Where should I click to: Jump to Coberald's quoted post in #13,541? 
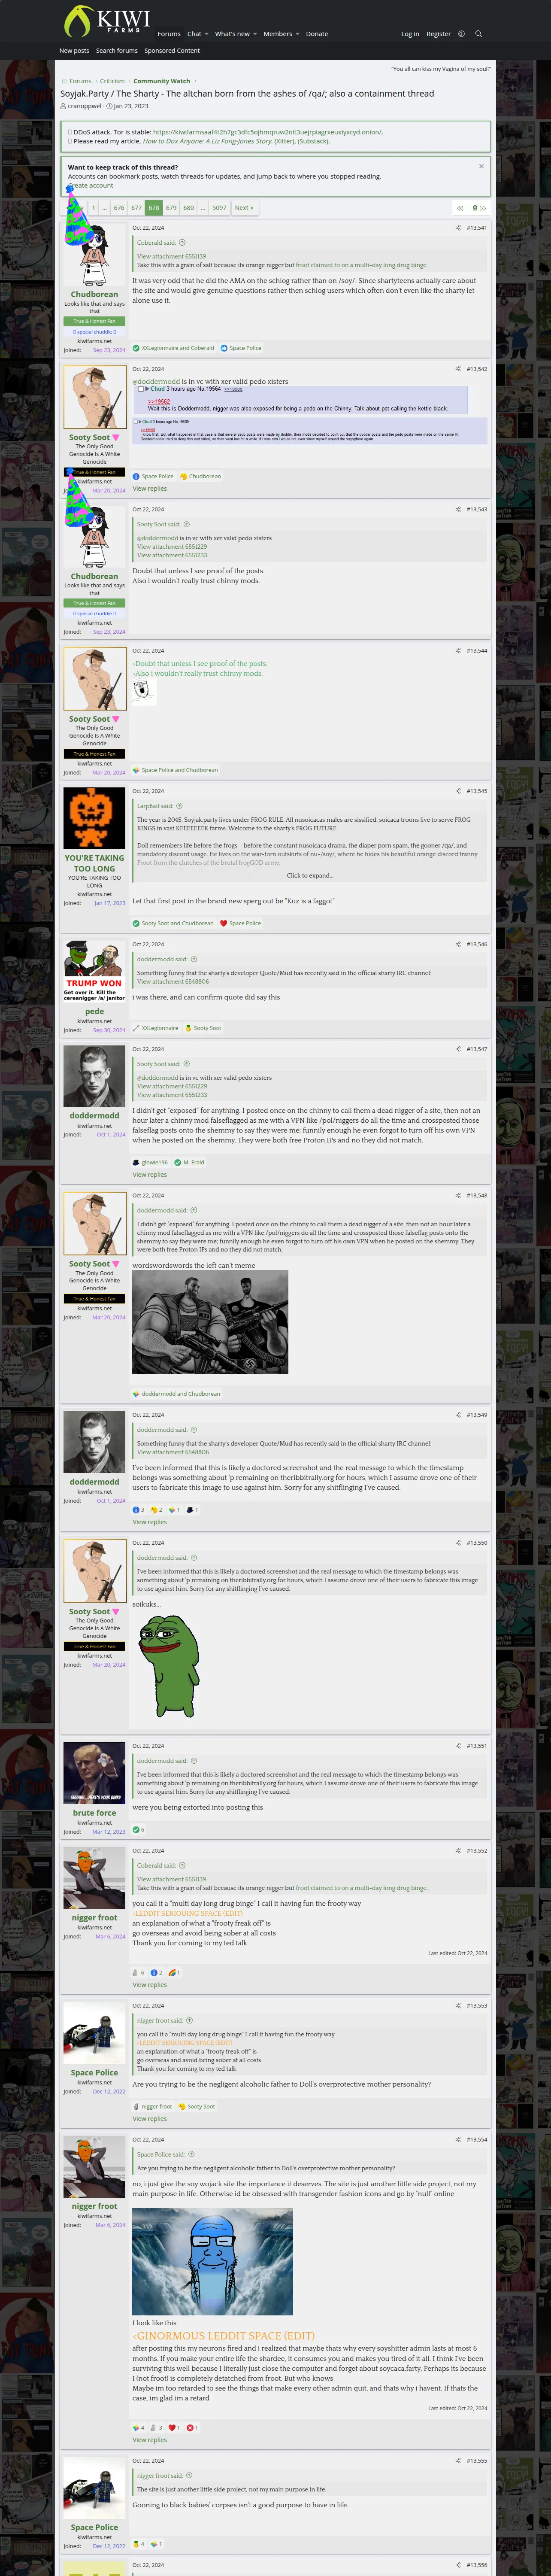[182, 243]
